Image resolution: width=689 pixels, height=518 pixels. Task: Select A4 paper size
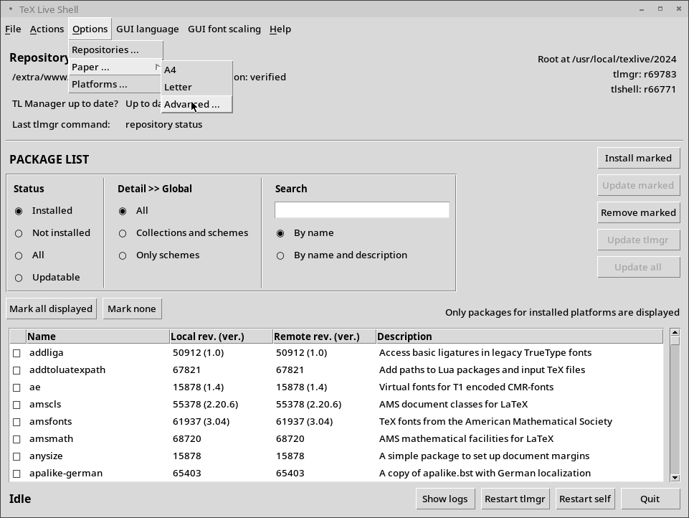point(171,70)
